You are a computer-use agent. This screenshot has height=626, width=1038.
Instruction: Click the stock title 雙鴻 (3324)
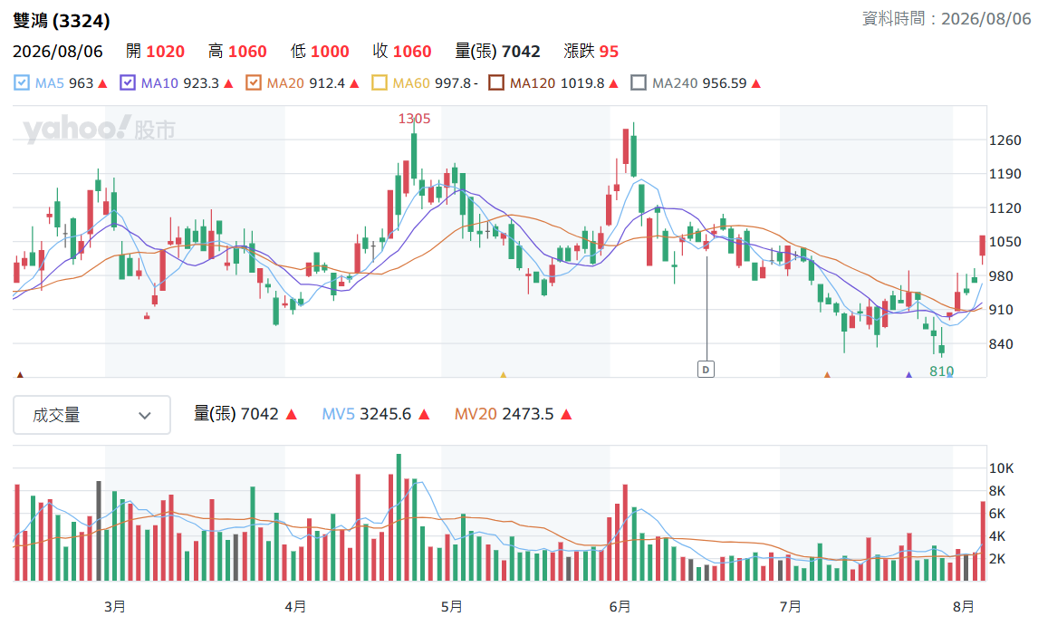pyautogui.click(x=62, y=21)
